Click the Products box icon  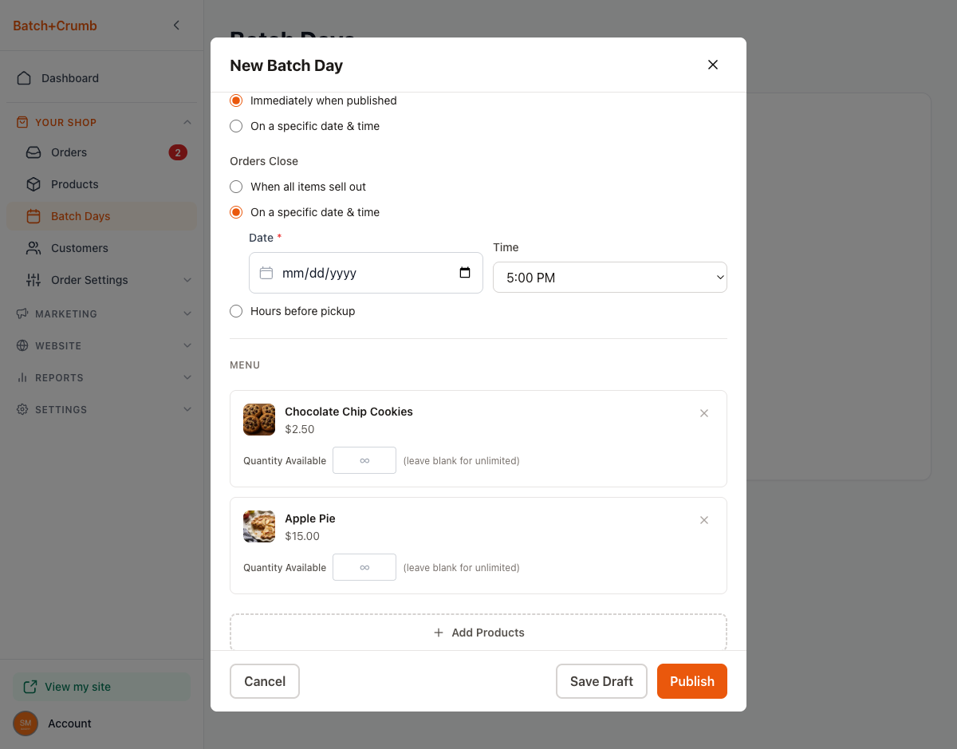[33, 184]
